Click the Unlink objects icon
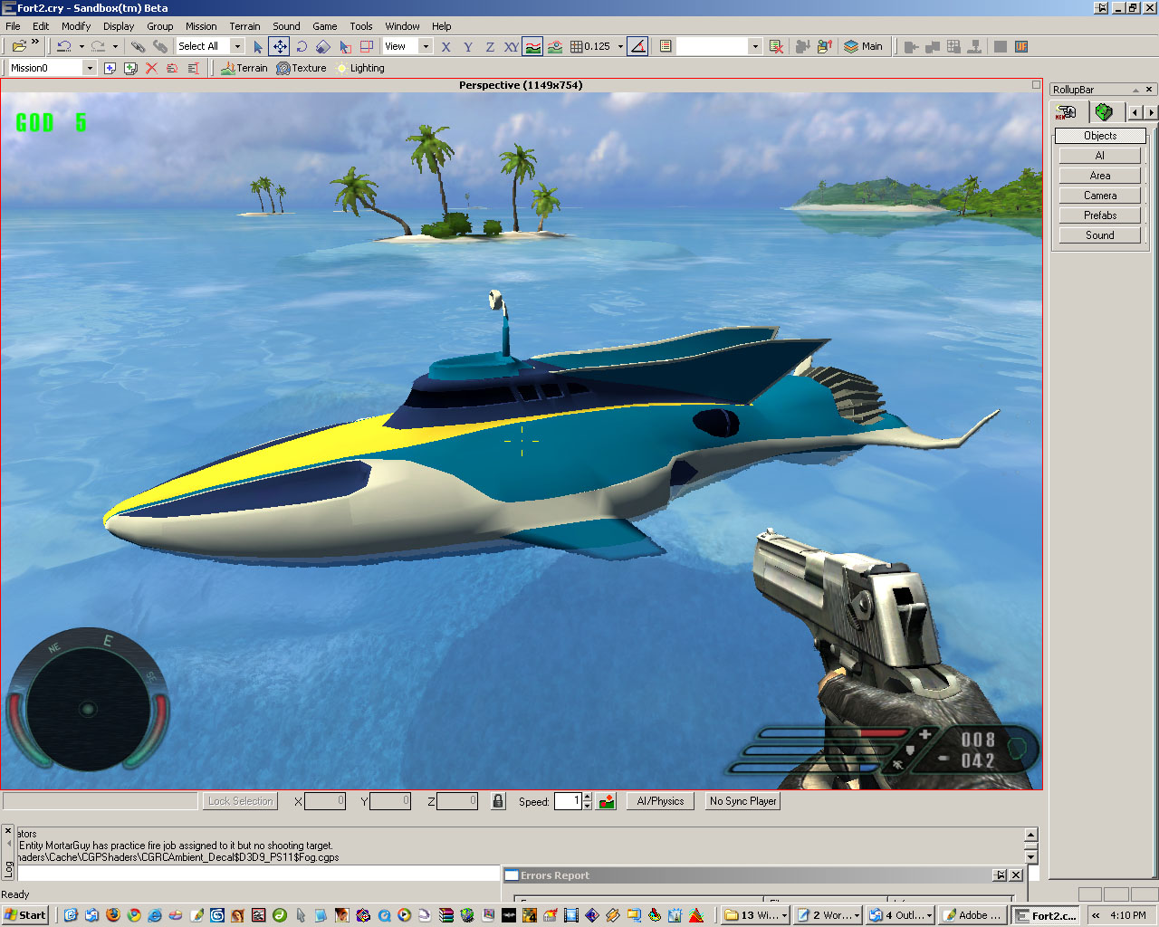The width and height of the screenshot is (1159, 927). 159,46
